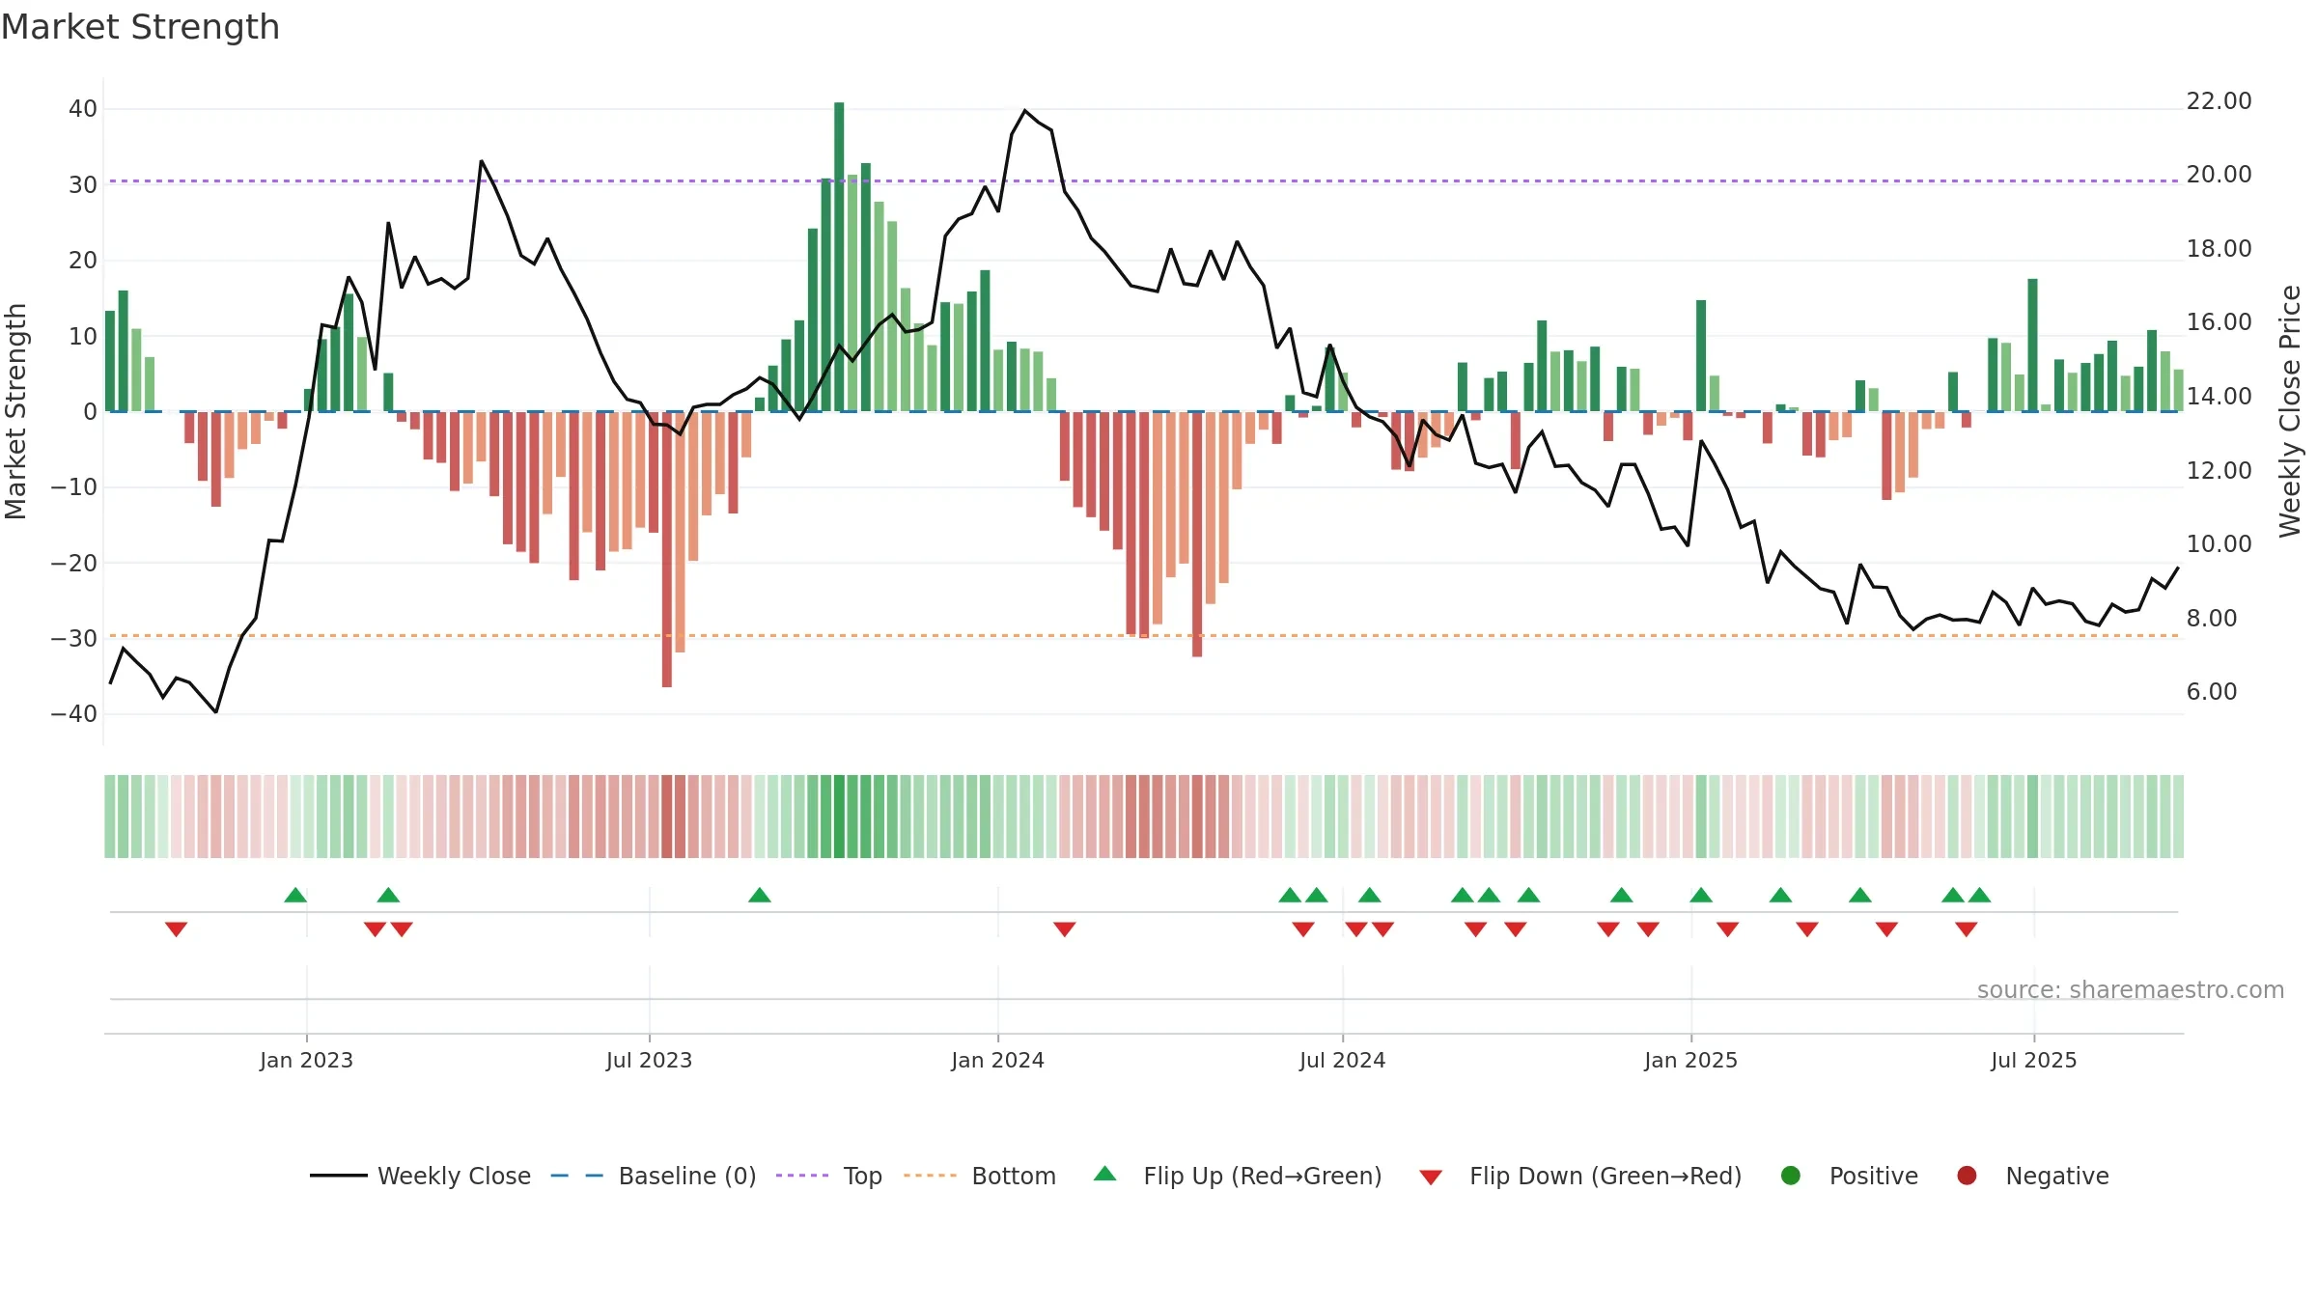Click the deepest red bar near -36
Image resolution: width=2317 pixels, height=1303 pixels.
667,549
